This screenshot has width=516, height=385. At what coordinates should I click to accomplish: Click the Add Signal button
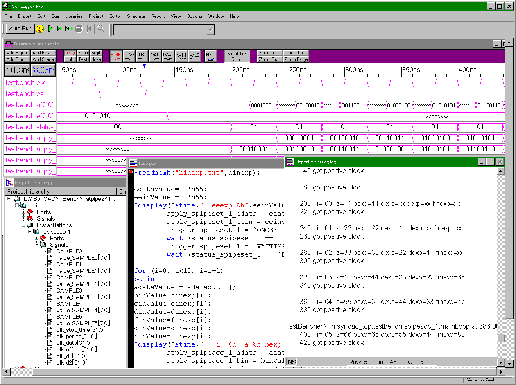click(17, 53)
